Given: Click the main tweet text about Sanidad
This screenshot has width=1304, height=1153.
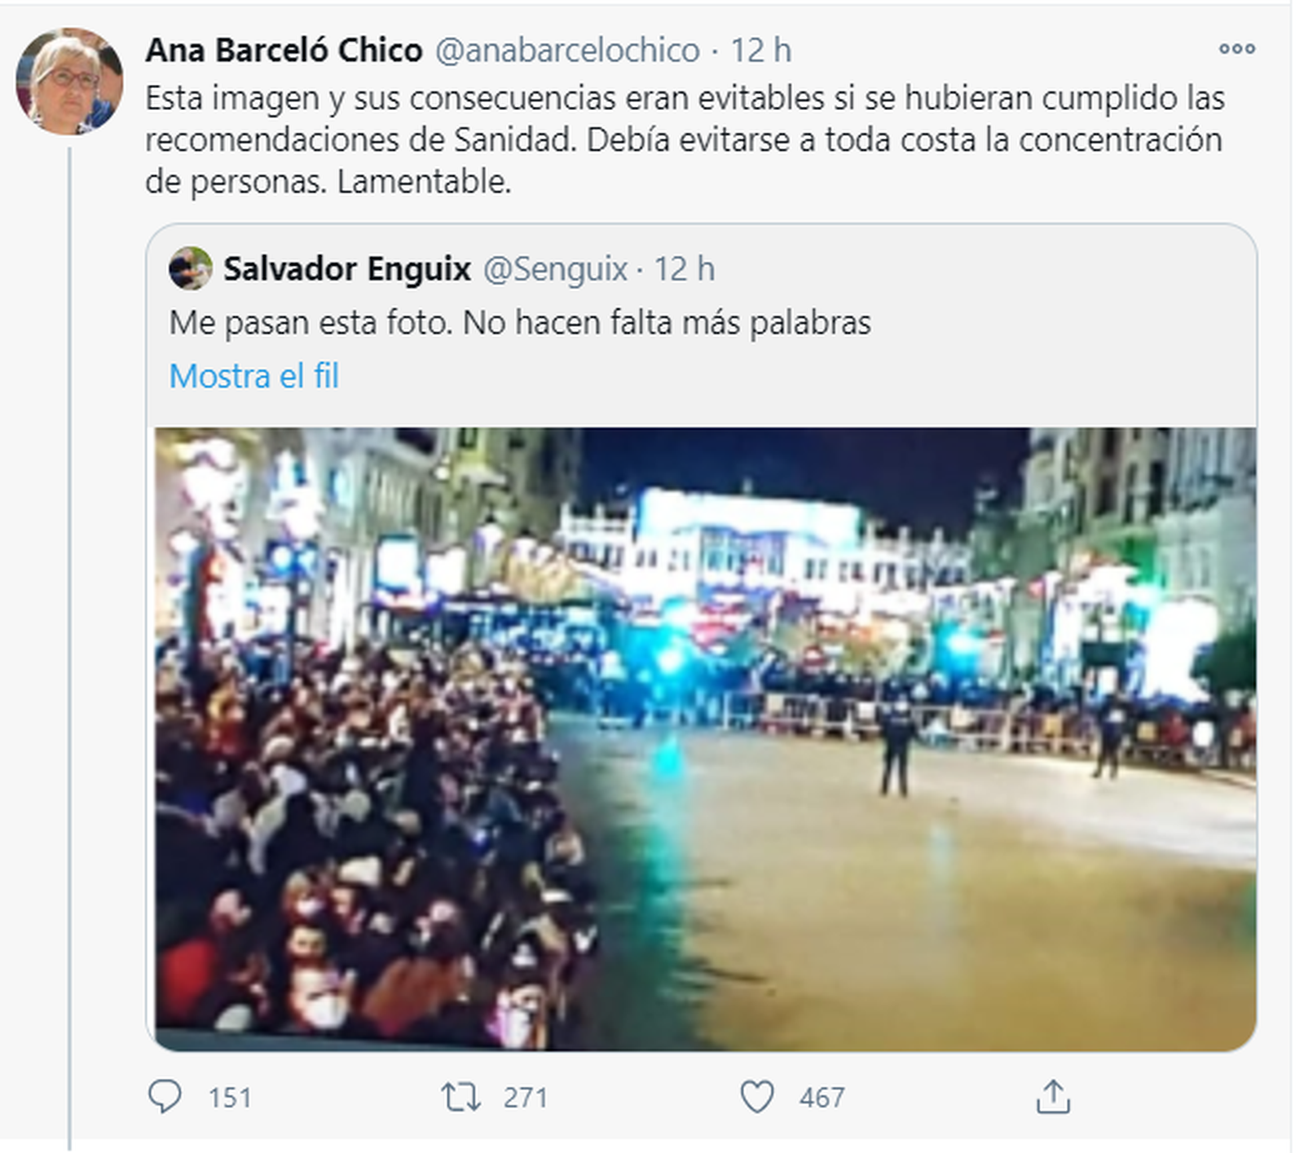Looking at the screenshot, I should click(685, 139).
